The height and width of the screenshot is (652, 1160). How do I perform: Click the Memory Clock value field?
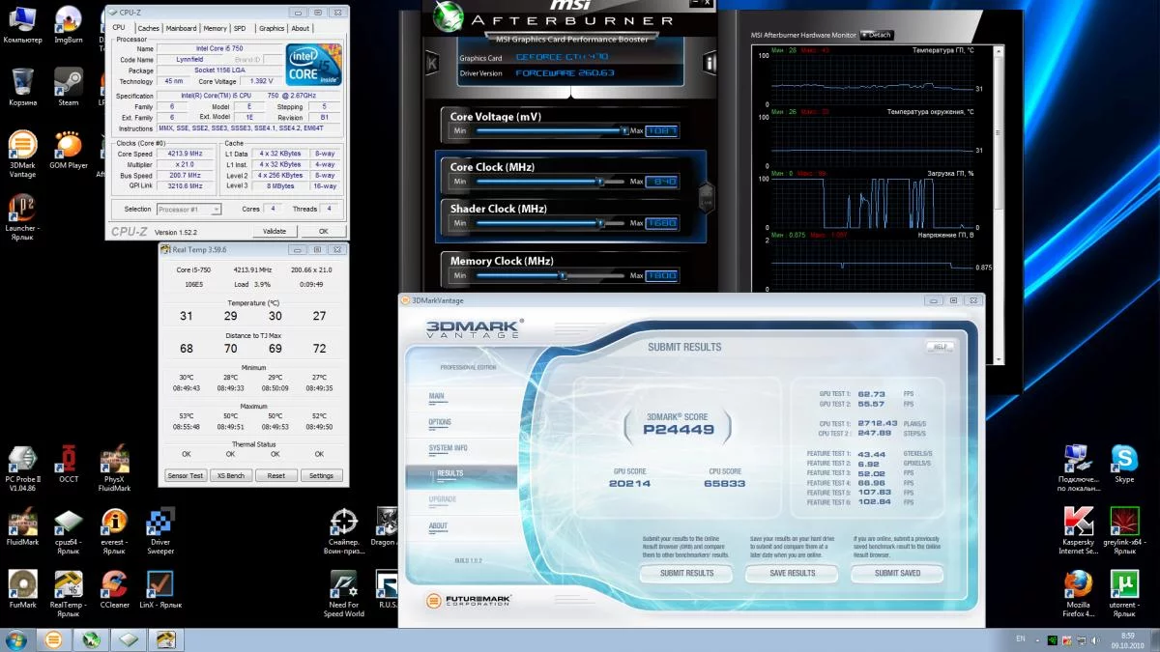(x=662, y=275)
